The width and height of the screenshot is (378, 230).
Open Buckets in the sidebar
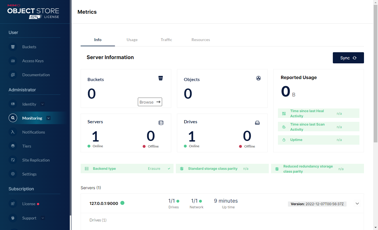pos(29,47)
